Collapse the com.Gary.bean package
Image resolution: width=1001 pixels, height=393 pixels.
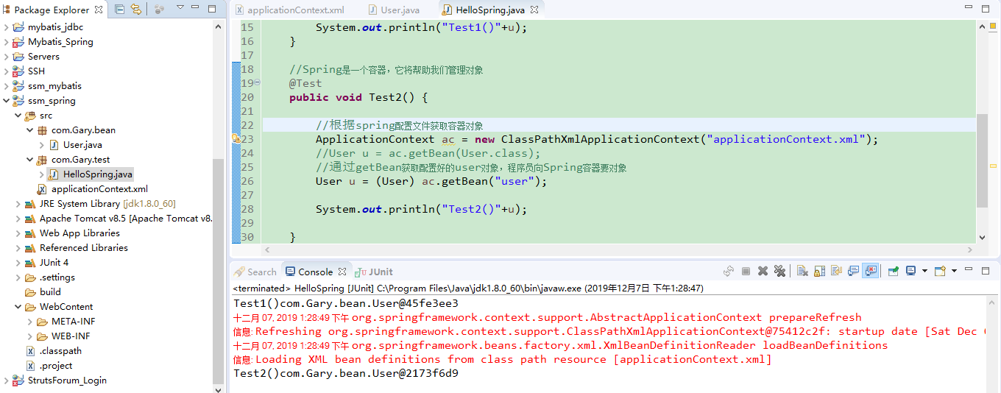[x=30, y=130]
